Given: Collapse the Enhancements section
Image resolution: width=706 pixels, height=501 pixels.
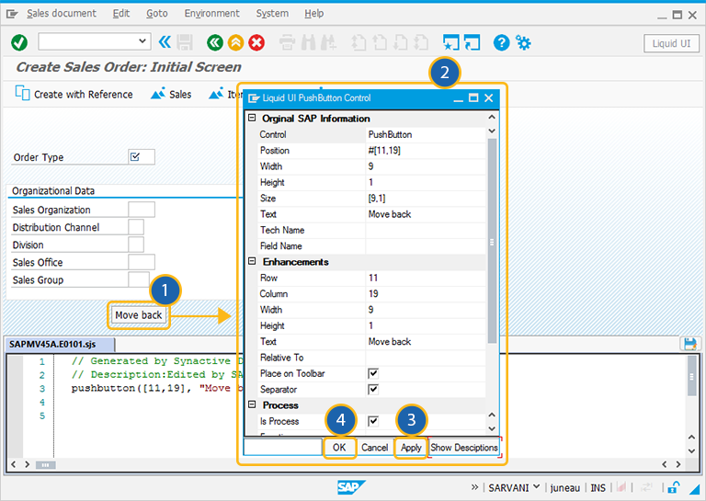Looking at the screenshot, I should 252,261.
